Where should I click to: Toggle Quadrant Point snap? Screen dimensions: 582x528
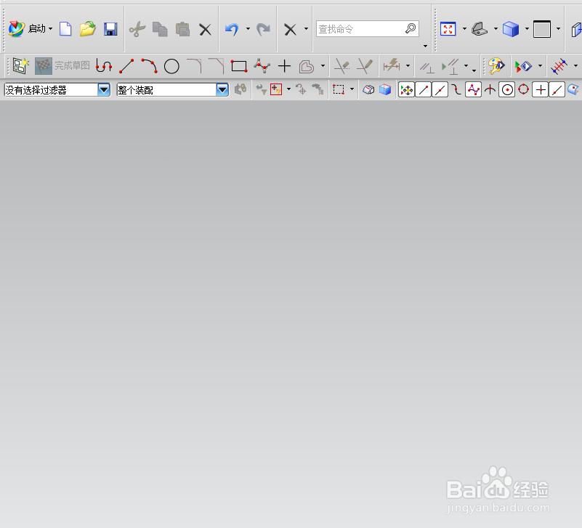pyautogui.click(x=523, y=89)
